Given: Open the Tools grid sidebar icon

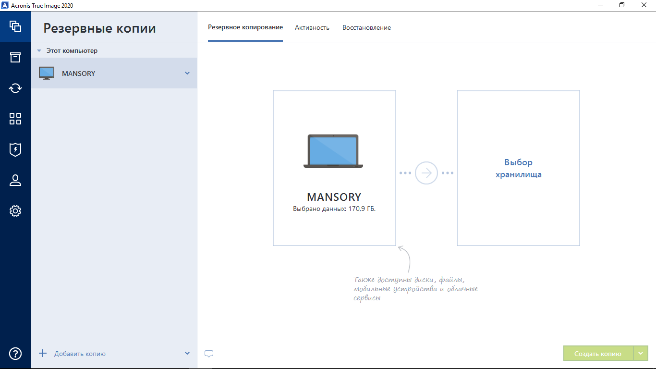Looking at the screenshot, I should [15, 119].
